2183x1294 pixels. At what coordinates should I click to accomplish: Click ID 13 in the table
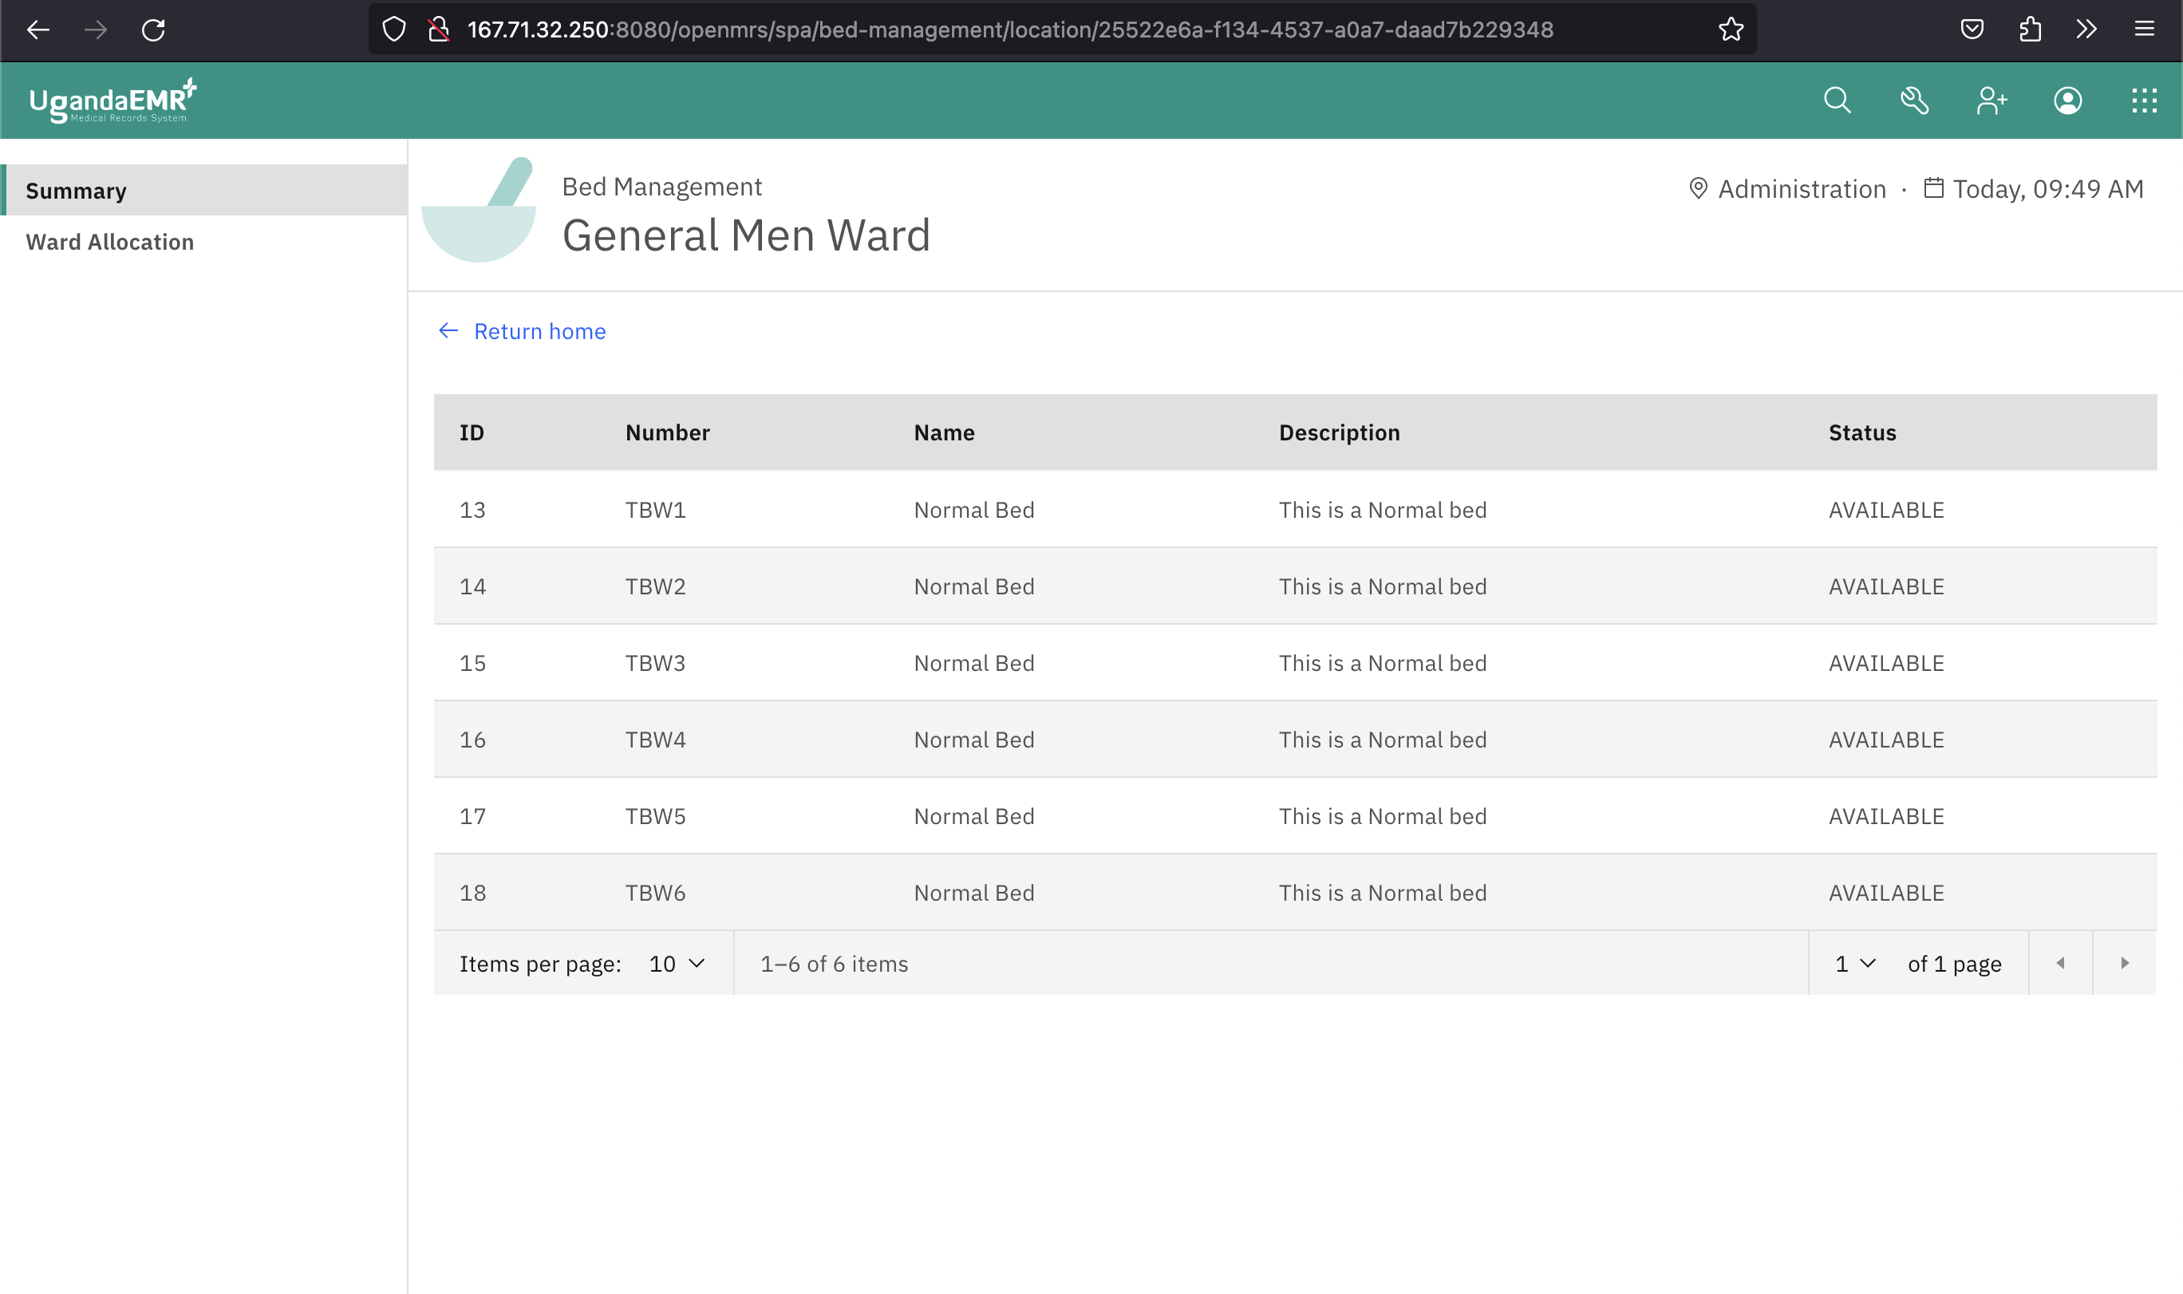tap(472, 510)
